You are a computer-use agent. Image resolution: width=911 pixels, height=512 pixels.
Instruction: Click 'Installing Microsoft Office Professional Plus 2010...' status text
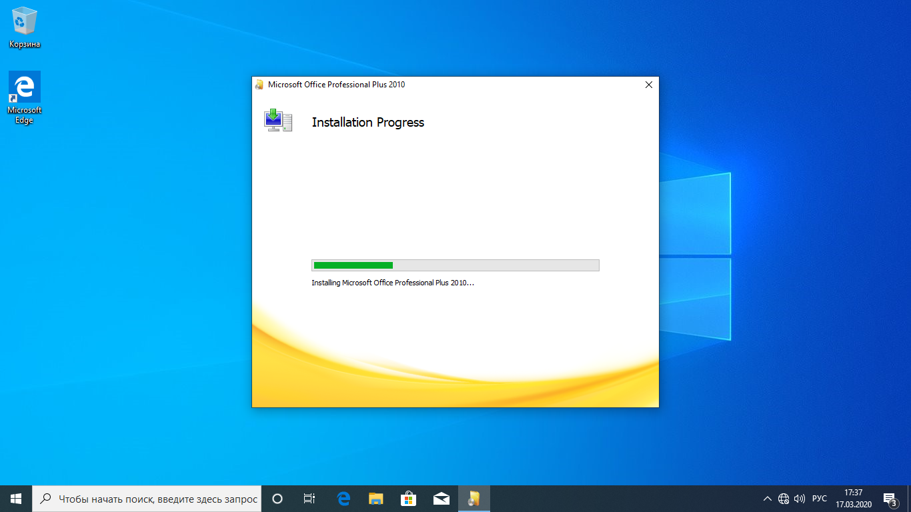[393, 283]
